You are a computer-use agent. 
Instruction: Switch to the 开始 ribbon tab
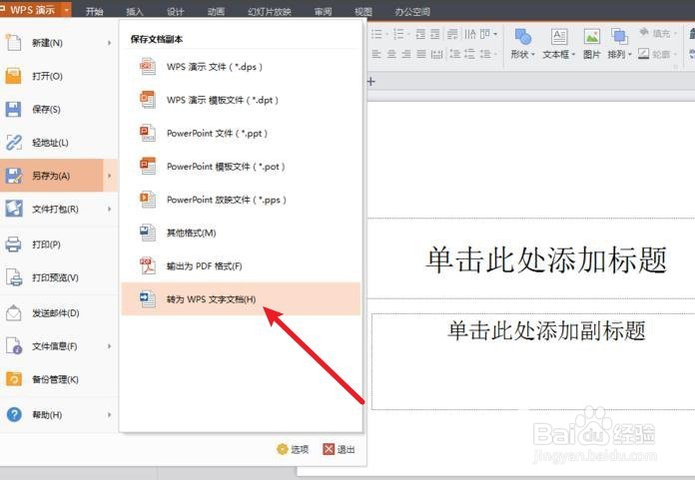[95, 11]
